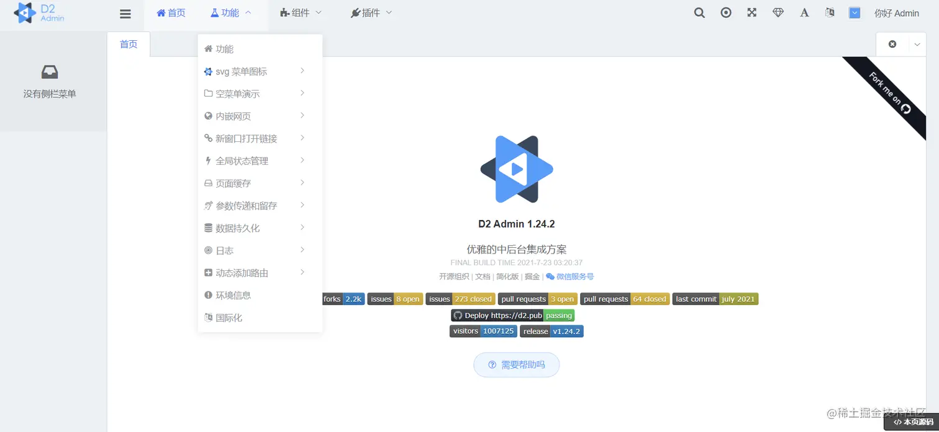939x432 pixels.
Task: Open the 你好 Admin user menu
Action: click(x=896, y=13)
